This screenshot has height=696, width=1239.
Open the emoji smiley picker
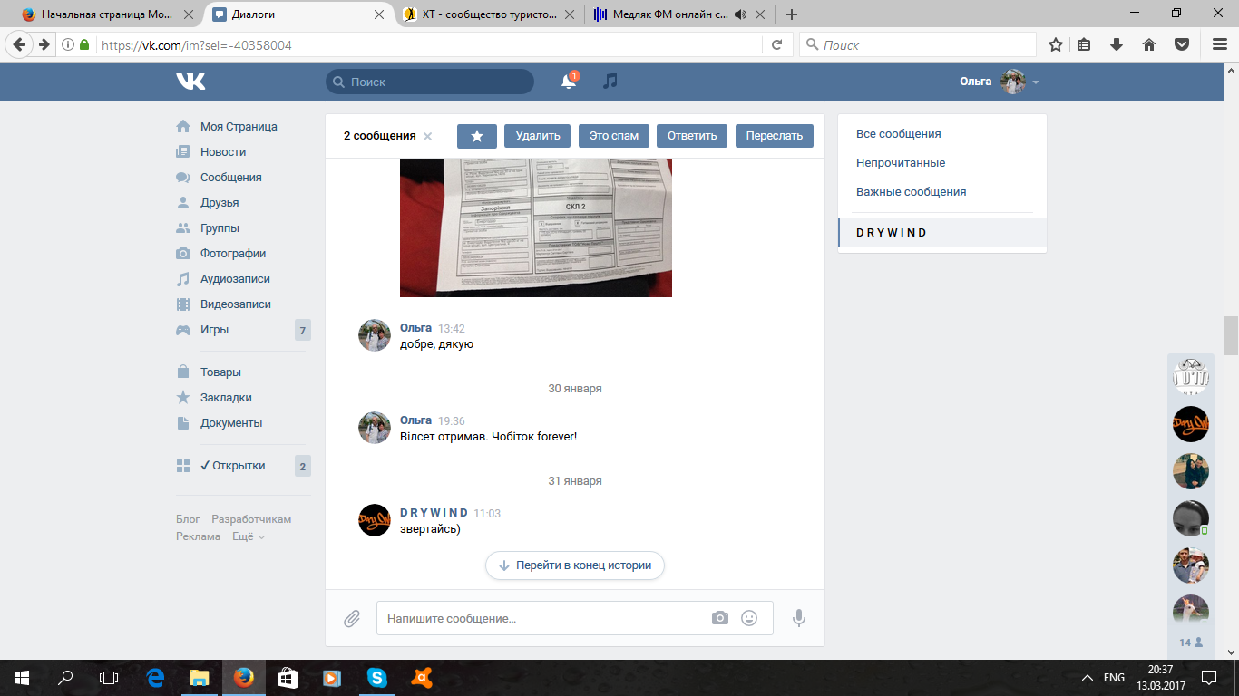click(x=749, y=618)
